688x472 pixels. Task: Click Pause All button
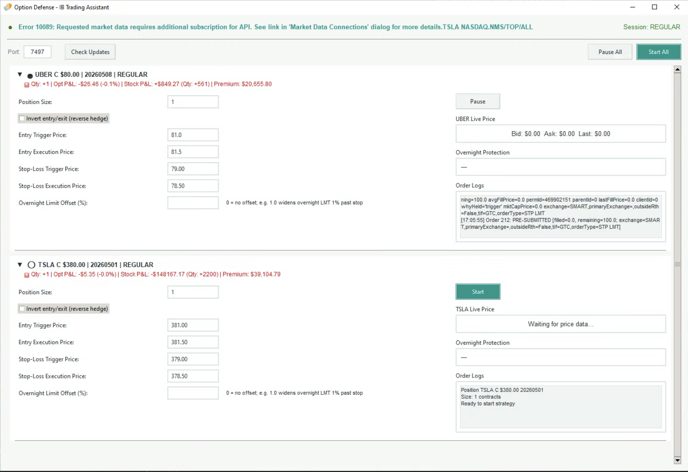pyautogui.click(x=610, y=52)
